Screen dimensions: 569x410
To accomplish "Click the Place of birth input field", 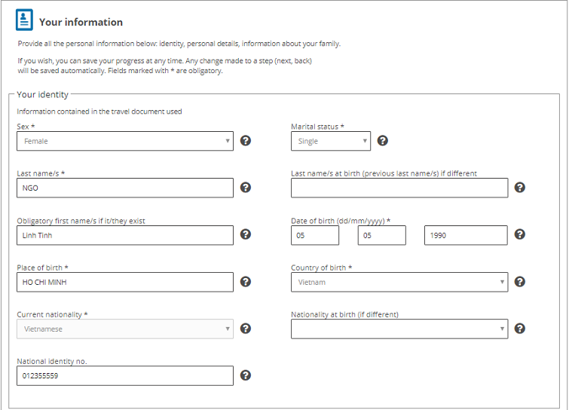I will pyautogui.click(x=125, y=282).
